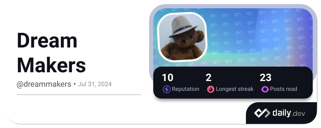The image size is (321, 128).
Task: Click the Longest streak flame icon
Action: pyautogui.click(x=211, y=89)
